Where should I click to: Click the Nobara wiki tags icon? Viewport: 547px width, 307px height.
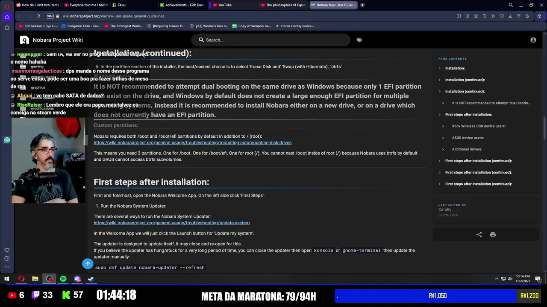359,40
